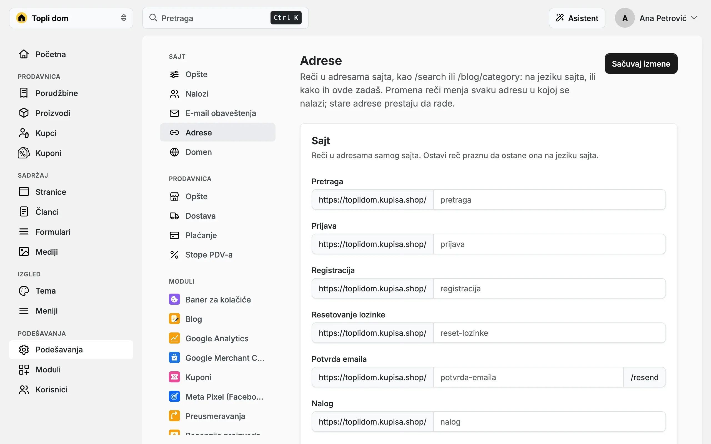Open Plaćanje card icon
This screenshot has height=444, width=711.
174,235
